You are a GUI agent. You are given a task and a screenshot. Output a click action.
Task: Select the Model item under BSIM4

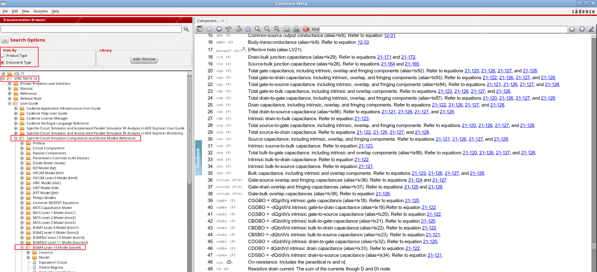pyautogui.click(x=44, y=257)
